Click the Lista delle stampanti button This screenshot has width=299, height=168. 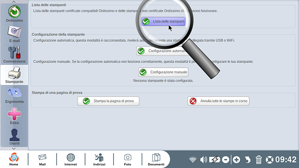pyautogui.click(x=163, y=21)
